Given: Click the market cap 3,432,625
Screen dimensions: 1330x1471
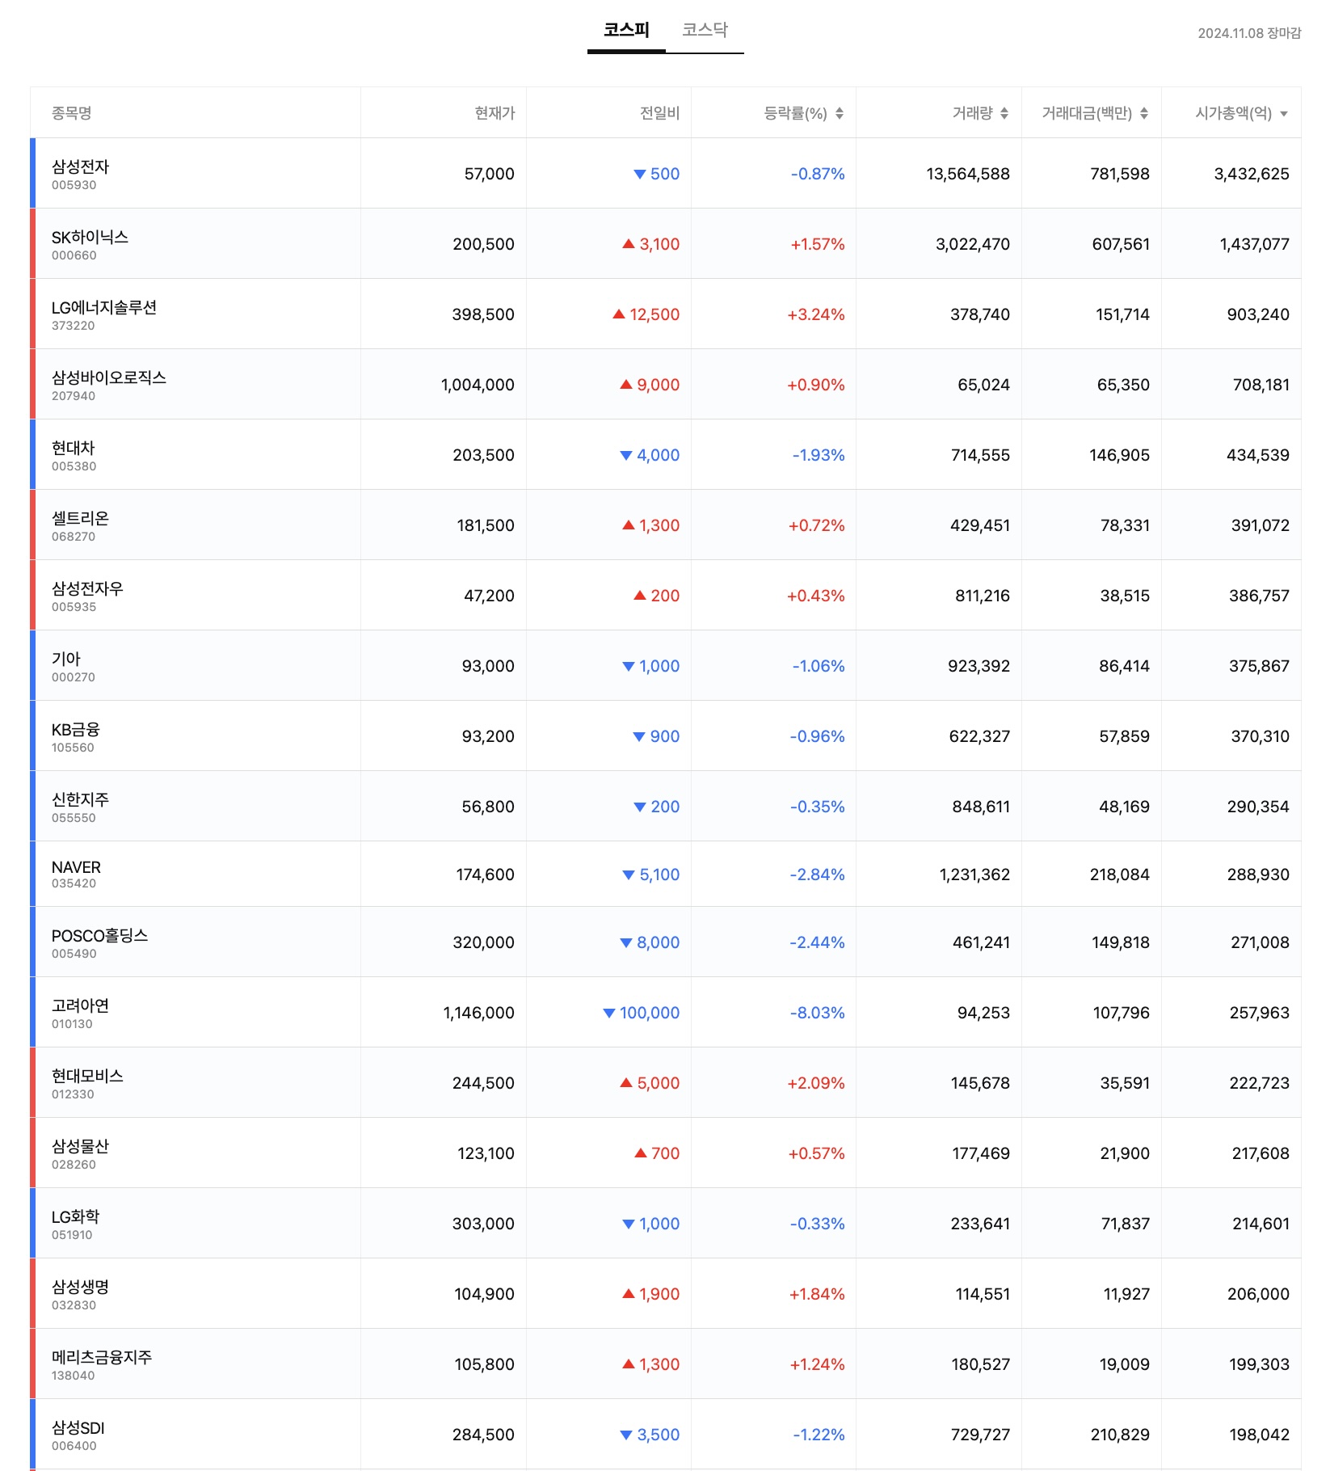Looking at the screenshot, I should point(1252,174).
